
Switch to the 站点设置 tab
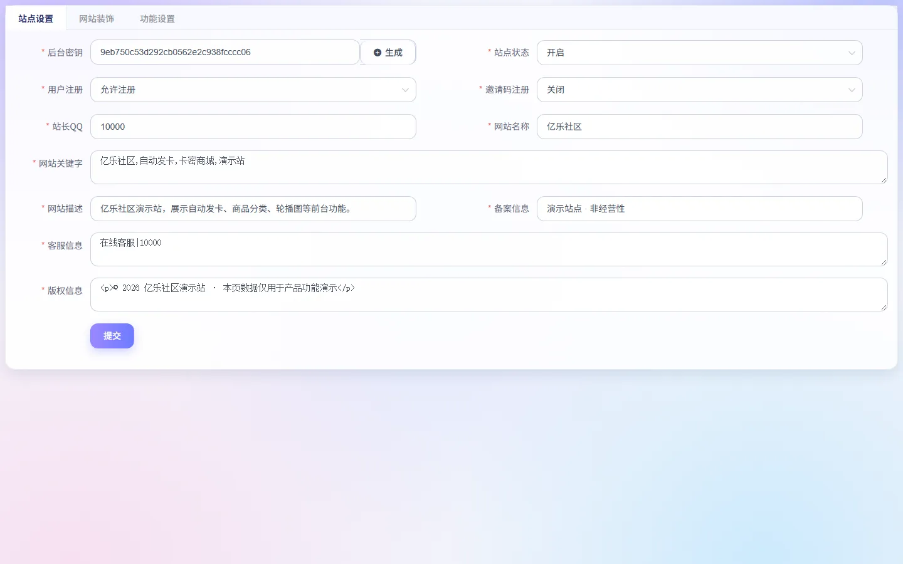(36, 19)
